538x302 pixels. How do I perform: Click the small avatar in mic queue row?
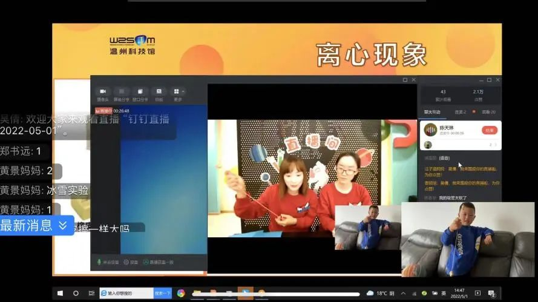coord(428,145)
